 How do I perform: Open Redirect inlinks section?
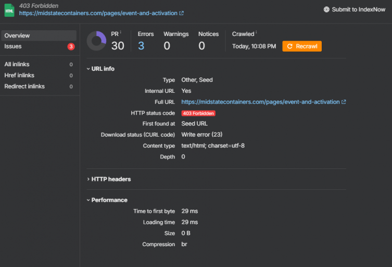point(39,87)
